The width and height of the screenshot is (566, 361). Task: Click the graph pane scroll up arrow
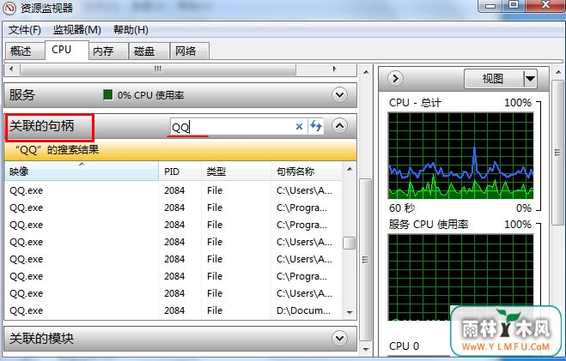(558, 72)
